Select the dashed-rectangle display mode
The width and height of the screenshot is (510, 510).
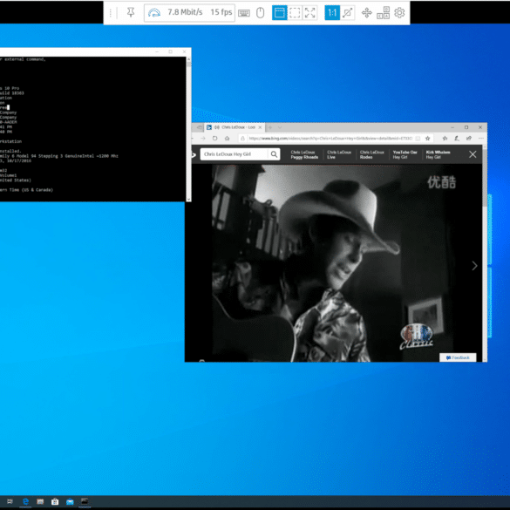tap(295, 13)
